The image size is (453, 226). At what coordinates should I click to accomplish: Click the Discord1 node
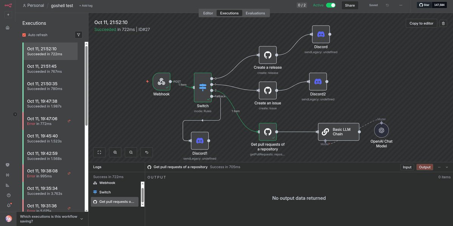200,141
